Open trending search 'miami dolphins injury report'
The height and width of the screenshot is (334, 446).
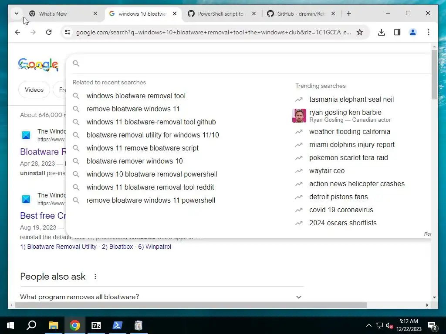[x=352, y=145]
